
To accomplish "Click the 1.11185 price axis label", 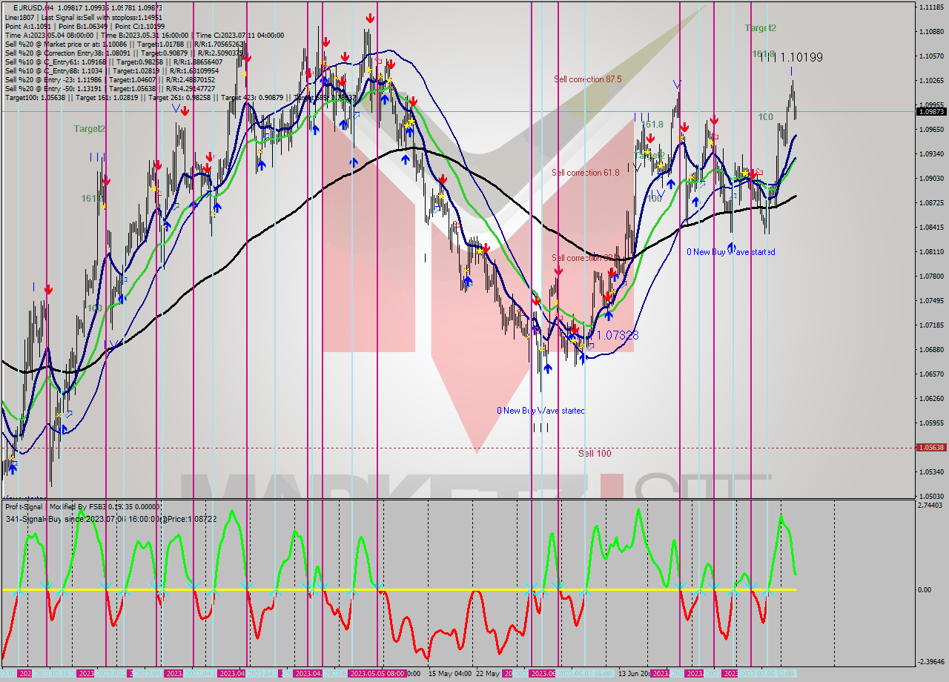I will (931, 7).
